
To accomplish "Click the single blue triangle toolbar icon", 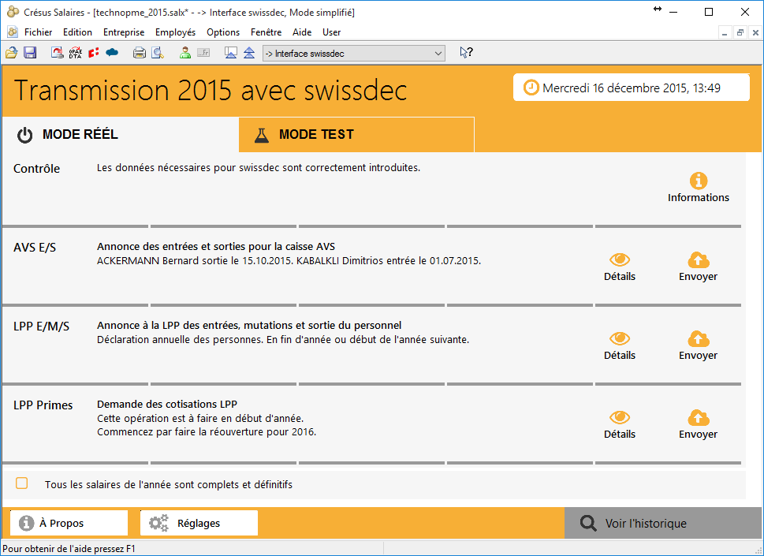I will tap(230, 53).
